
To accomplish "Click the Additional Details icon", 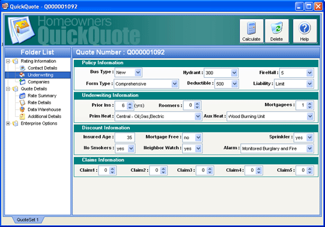I will click(22, 116).
